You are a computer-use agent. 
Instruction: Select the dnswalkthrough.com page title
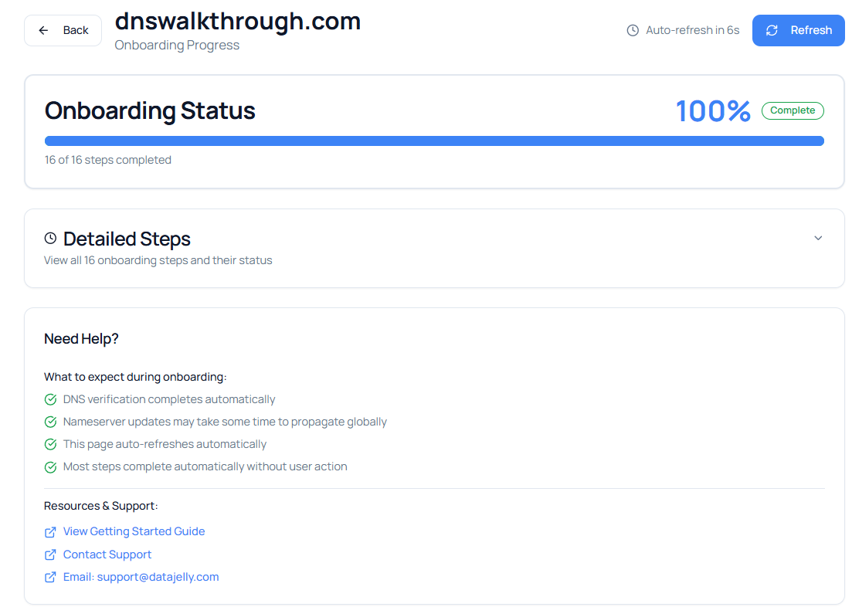(x=239, y=21)
